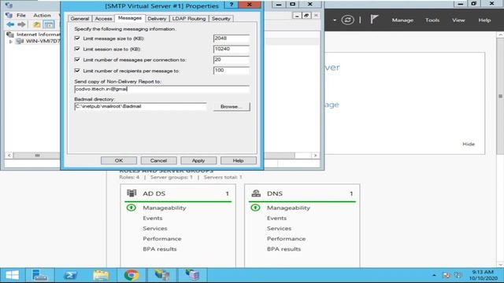
Task: Open DNS BPA results
Action: 283,249
